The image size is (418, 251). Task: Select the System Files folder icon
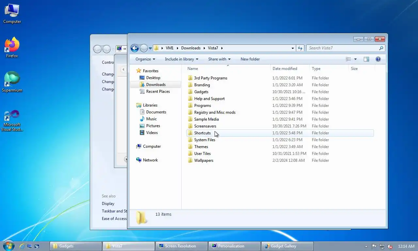[x=190, y=140]
